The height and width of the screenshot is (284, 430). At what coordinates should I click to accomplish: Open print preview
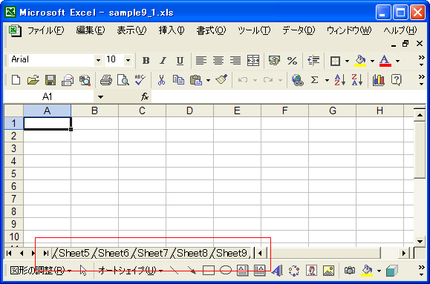pos(123,80)
